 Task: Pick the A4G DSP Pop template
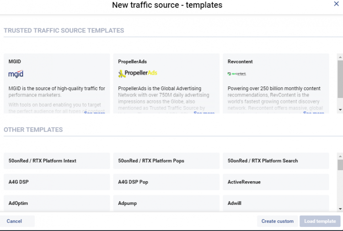coord(166,182)
